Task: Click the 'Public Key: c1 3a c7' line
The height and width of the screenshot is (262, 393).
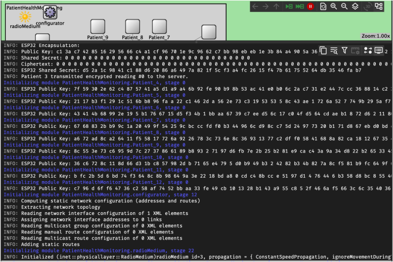Action: coord(161,52)
